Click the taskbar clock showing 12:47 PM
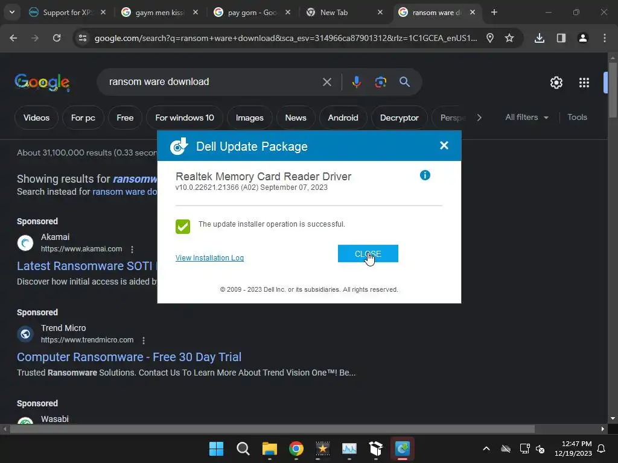618x463 pixels. [x=573, y=449]
